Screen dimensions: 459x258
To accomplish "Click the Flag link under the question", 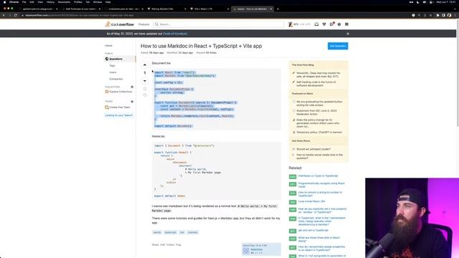I will (x=179, y=245).
